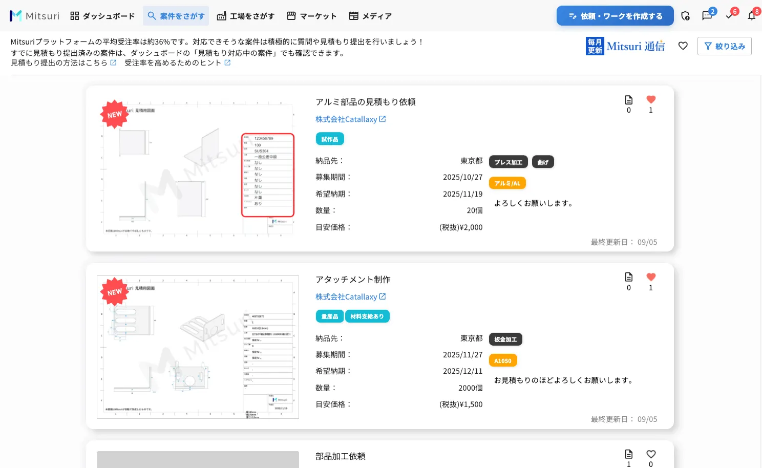Viewport: 762px width, 468px height.
Task: Click (税抜)¥2,000 price text
Action: click(x=461, y=227)
